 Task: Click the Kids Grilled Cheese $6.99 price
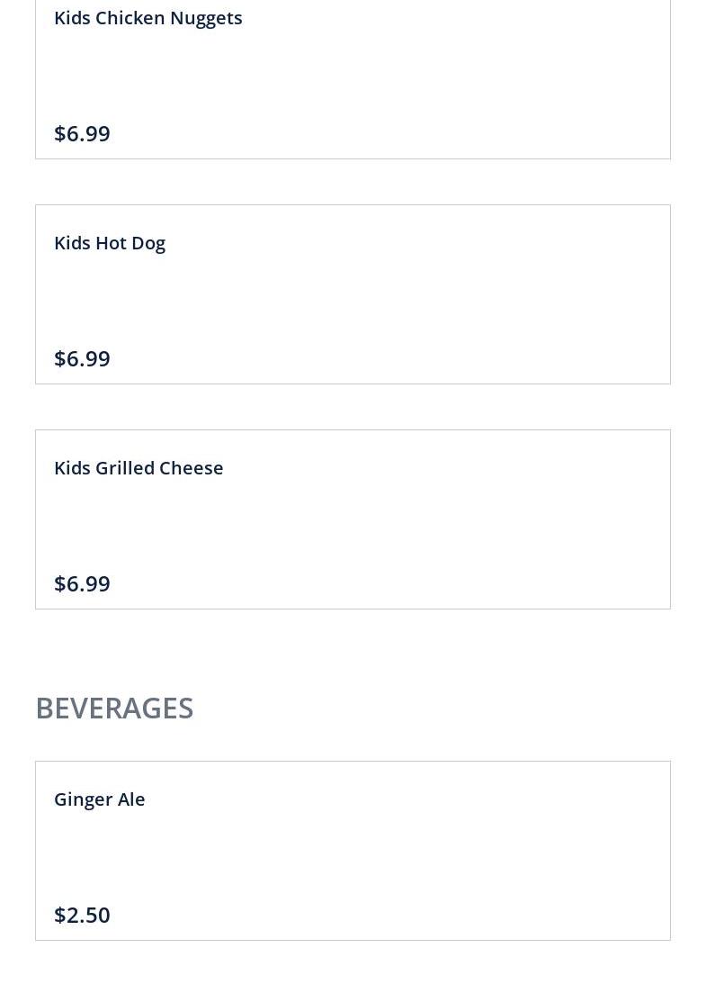point(82,583)
